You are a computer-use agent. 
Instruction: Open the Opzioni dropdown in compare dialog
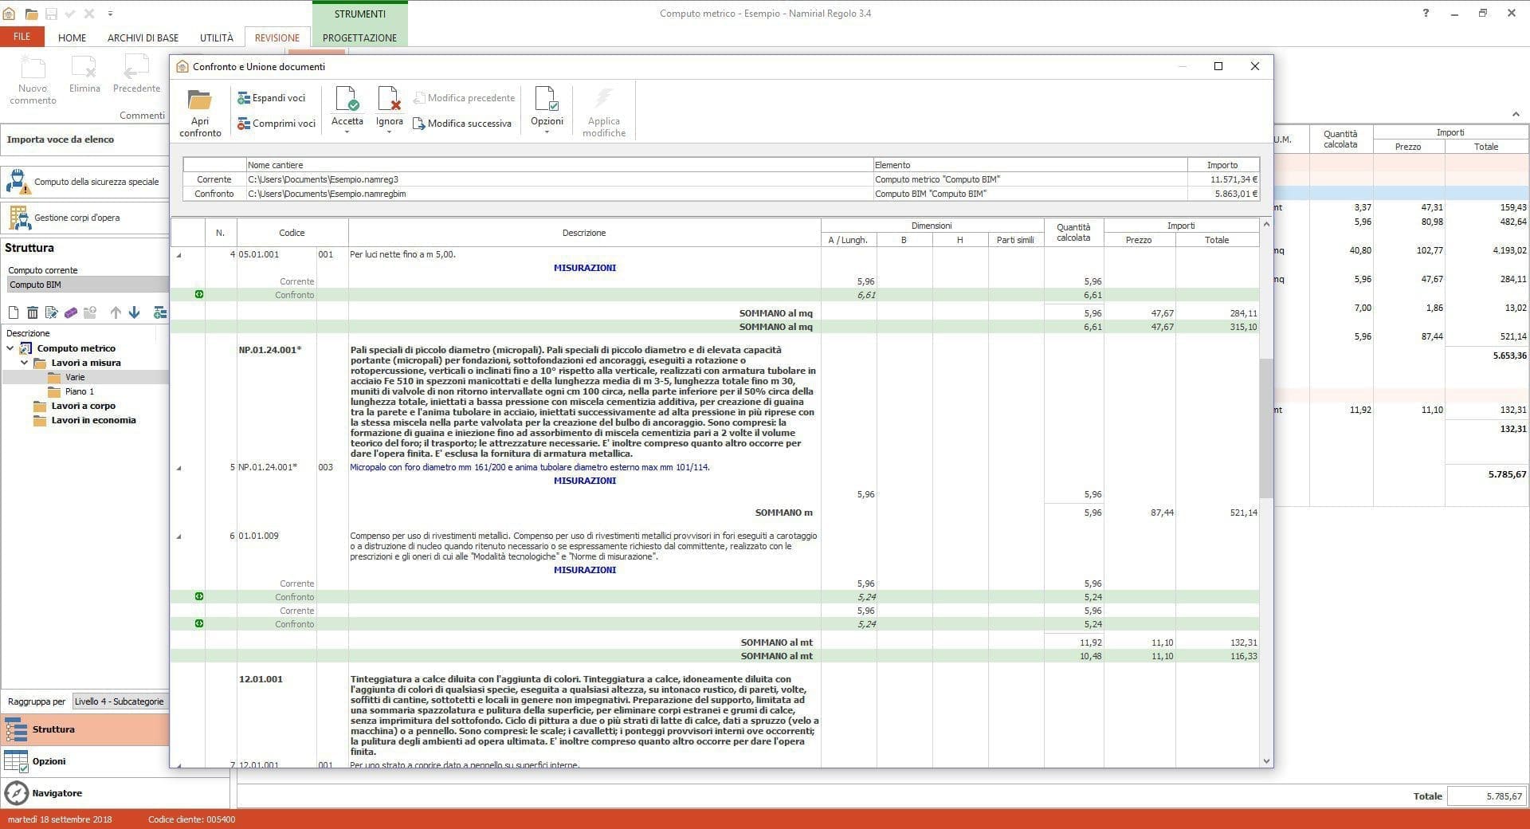pos(547,132)
